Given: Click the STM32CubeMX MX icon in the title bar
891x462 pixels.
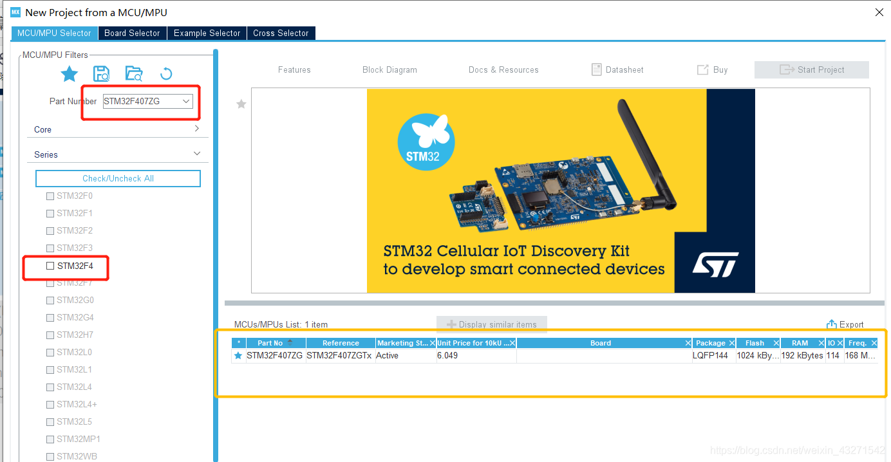Looking at the screenshot, I should pos(15,12).
